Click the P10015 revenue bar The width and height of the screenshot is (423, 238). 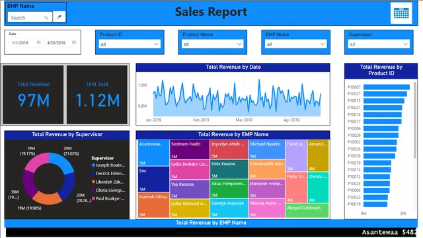(x=383, y=100)
